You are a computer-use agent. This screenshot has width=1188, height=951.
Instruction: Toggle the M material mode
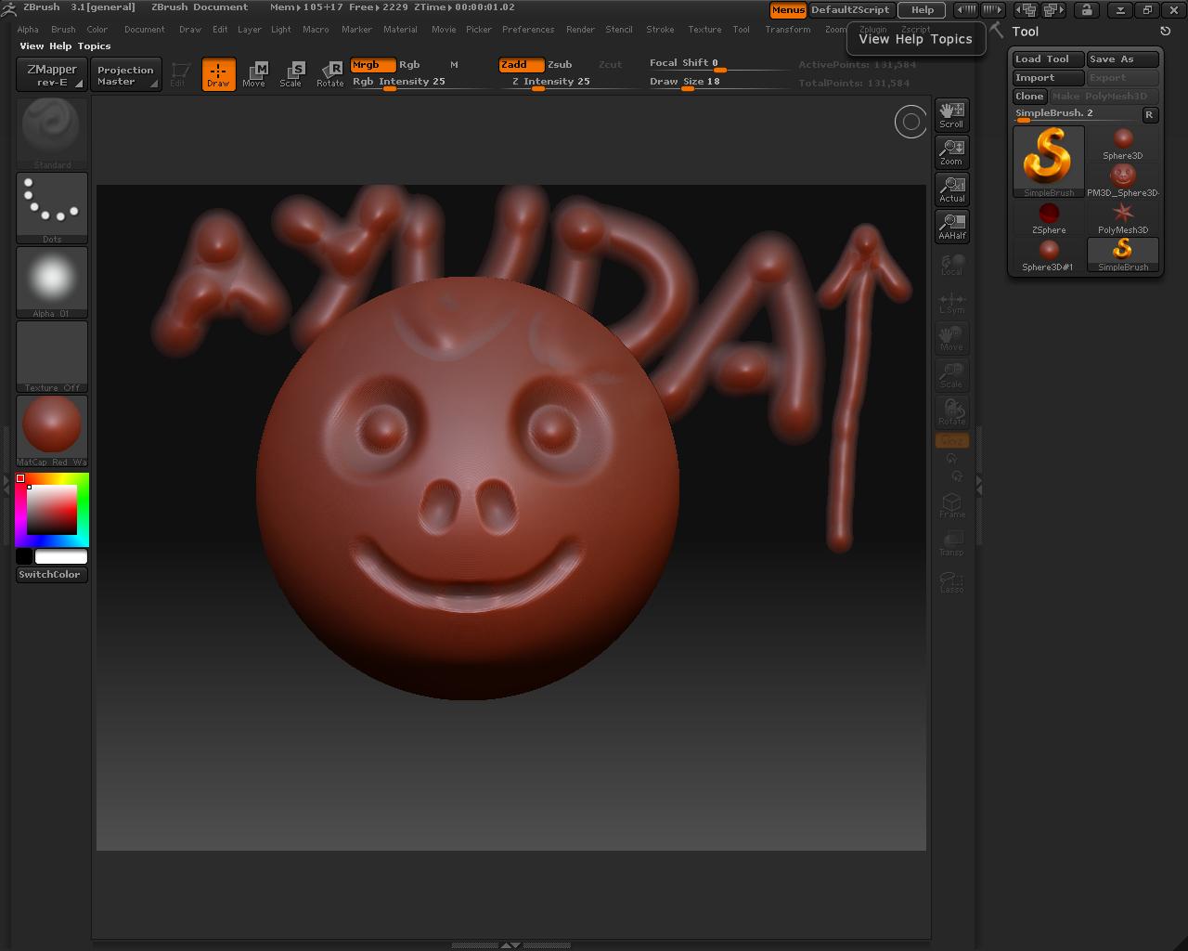tap(454, 65)
